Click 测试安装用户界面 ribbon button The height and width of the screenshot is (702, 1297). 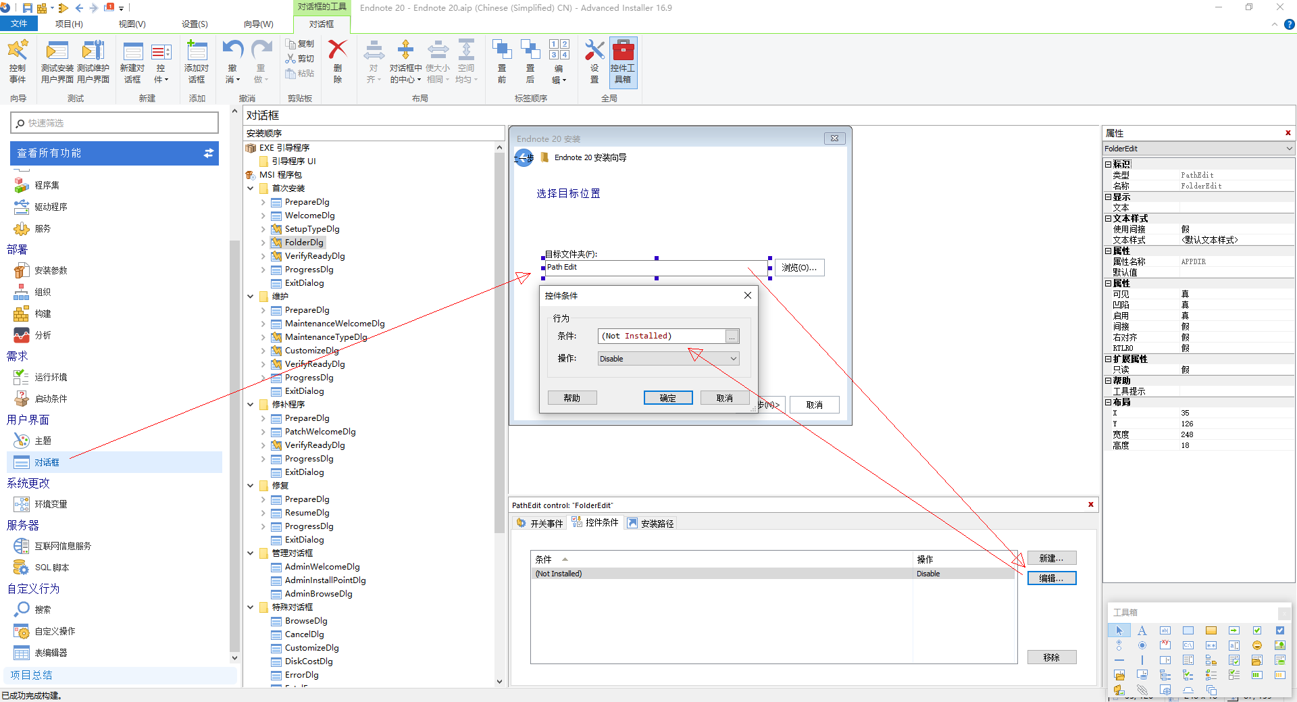(57, 61)
